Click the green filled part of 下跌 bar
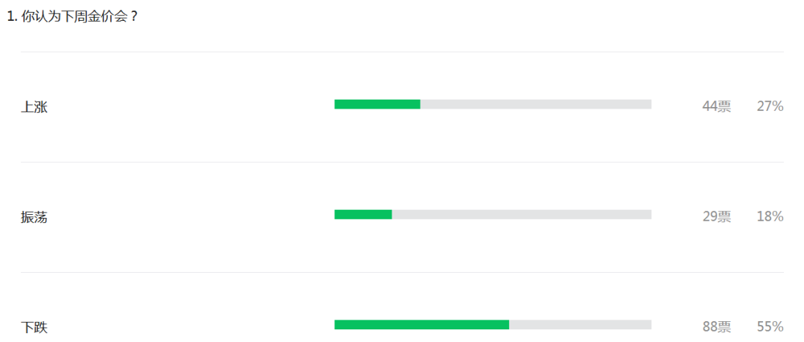804x342 pixels. [421, 325]
